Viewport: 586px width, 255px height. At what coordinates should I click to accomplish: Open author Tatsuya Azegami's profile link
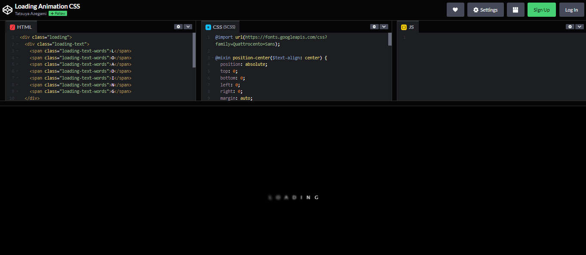click(x=31, y=14)
